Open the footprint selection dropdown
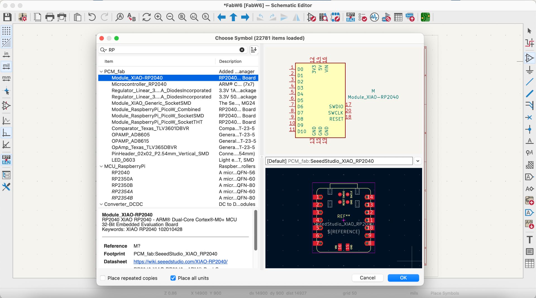This screenshot has width=536, height=298. [418, 161]
